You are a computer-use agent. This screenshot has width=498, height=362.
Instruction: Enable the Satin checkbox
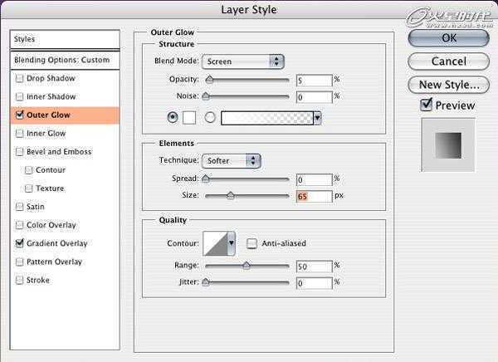pos(19,207)
